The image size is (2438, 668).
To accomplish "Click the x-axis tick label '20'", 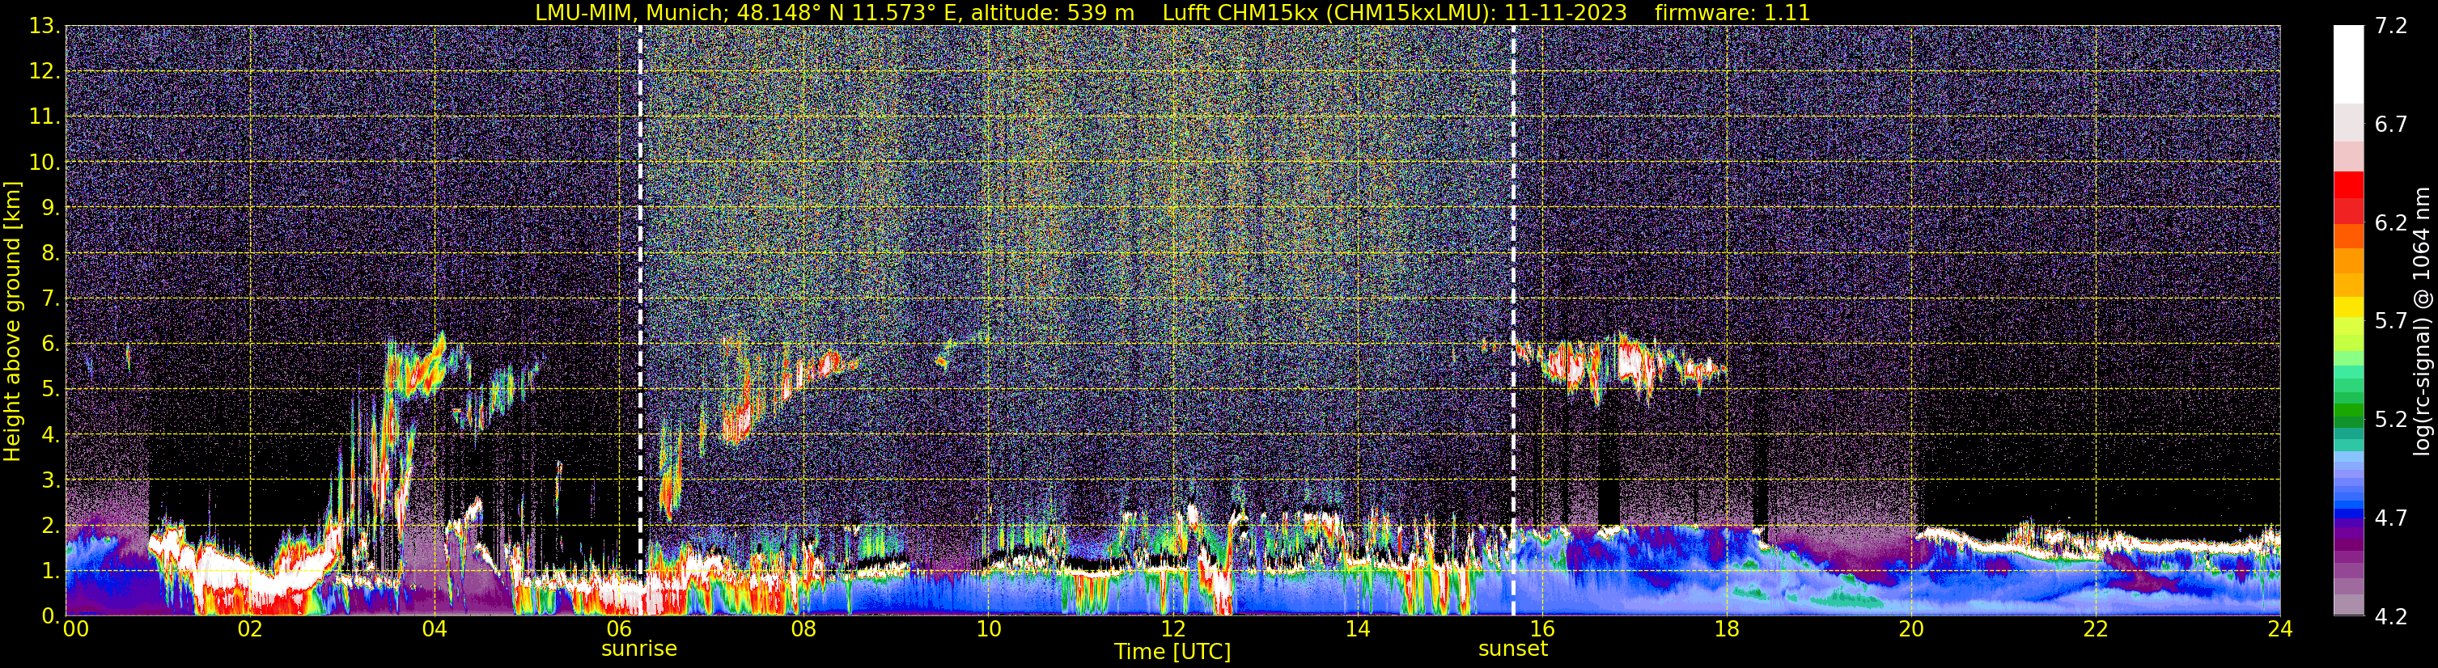I will click(x=1911, y=629).
